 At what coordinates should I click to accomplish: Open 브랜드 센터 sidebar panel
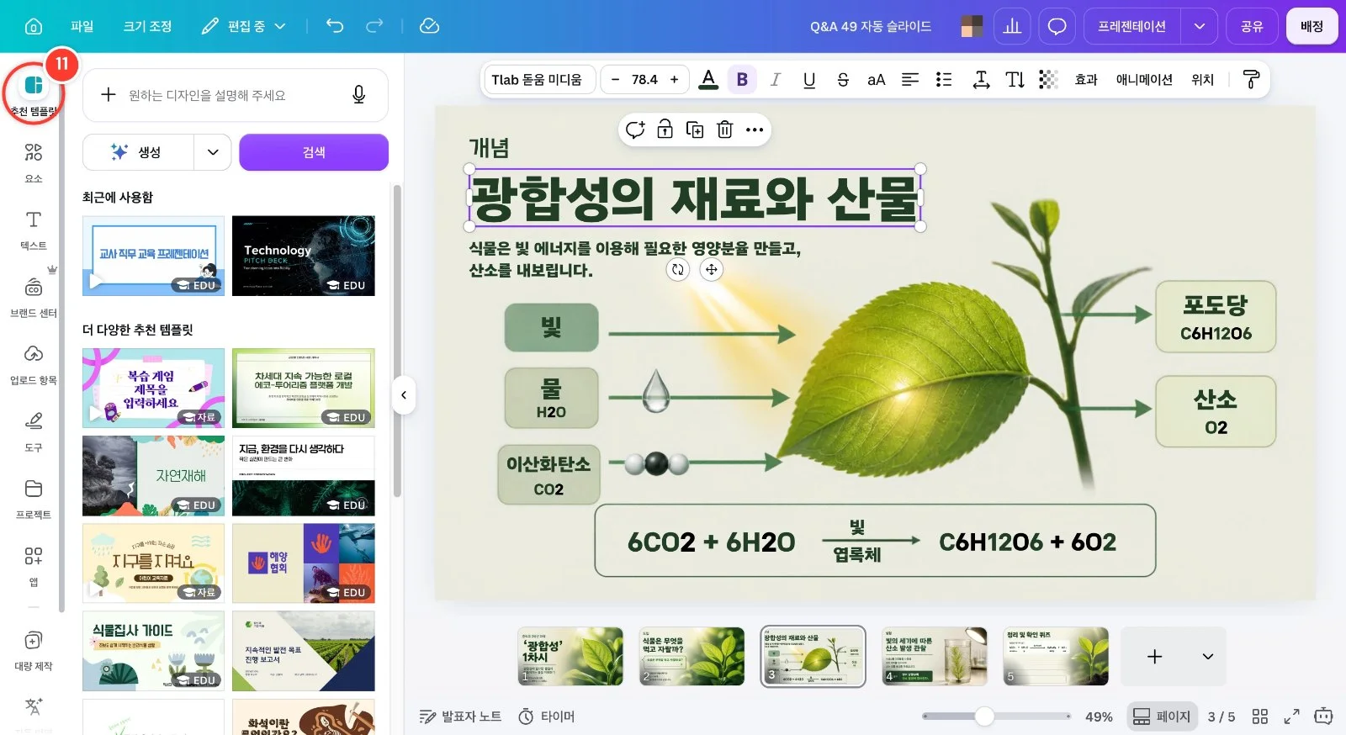click(34, 297)
